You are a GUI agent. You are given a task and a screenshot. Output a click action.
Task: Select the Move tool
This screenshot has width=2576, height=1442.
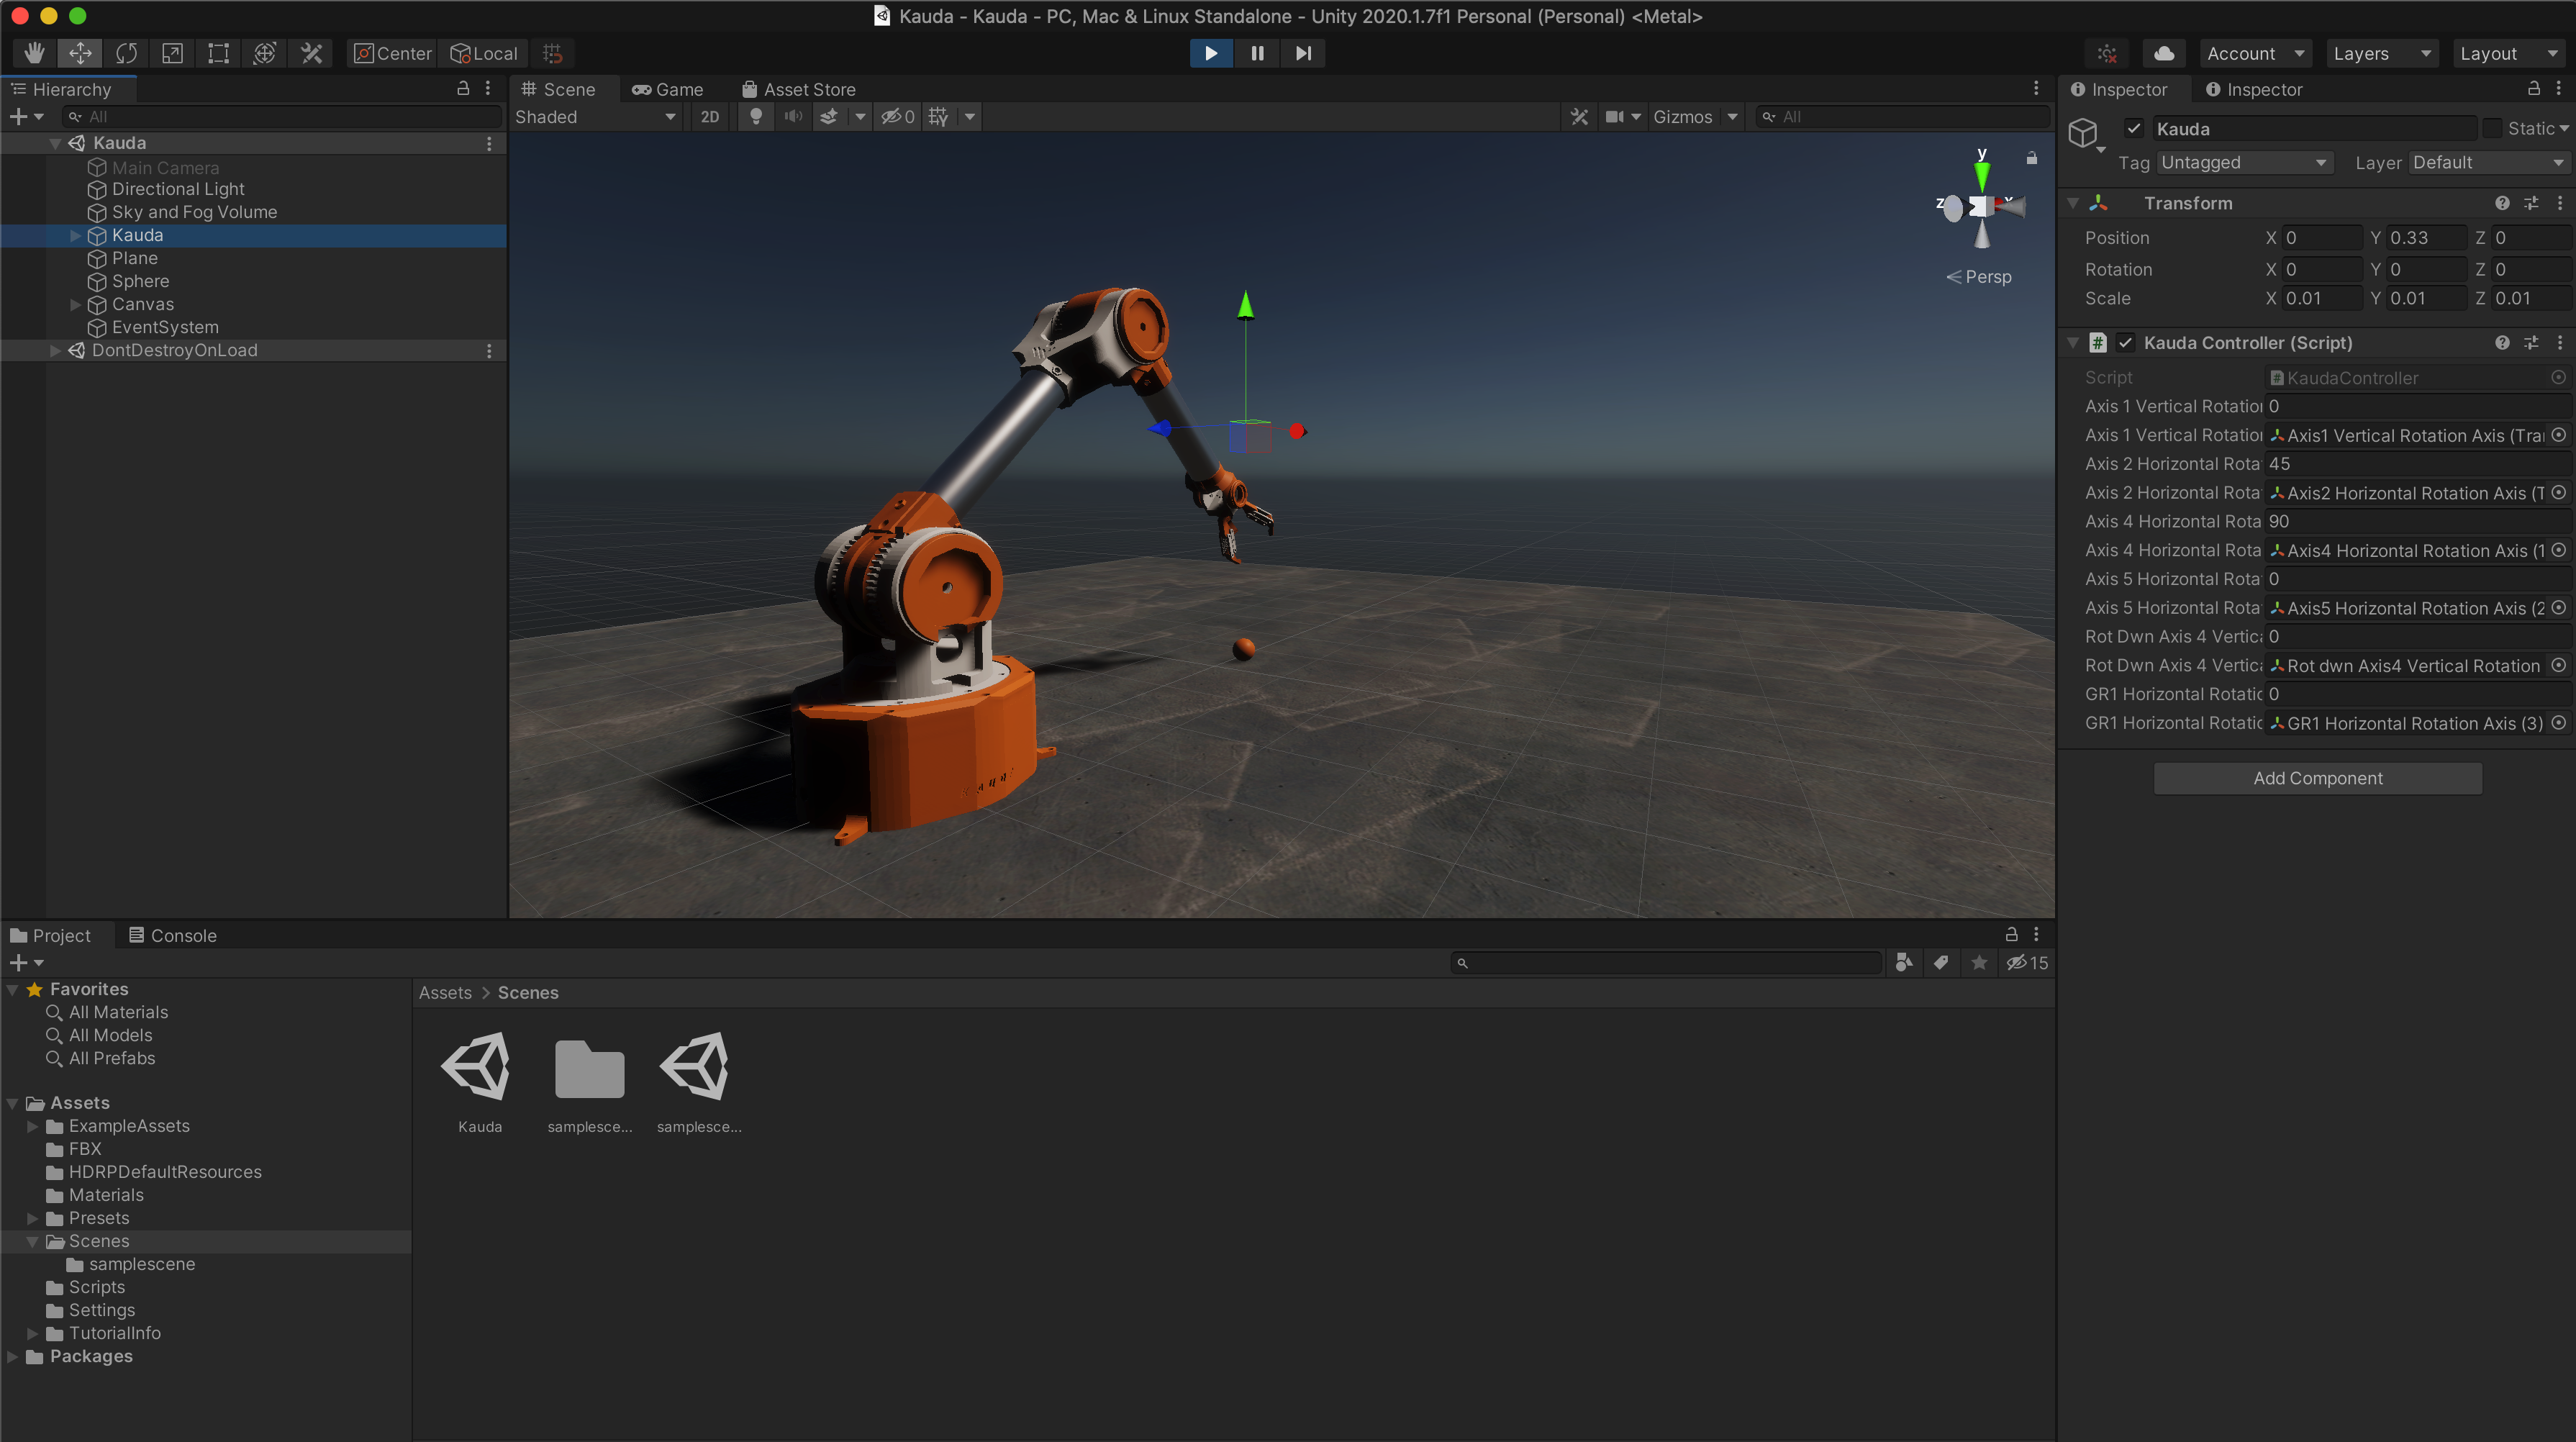[x=80, y=53]
